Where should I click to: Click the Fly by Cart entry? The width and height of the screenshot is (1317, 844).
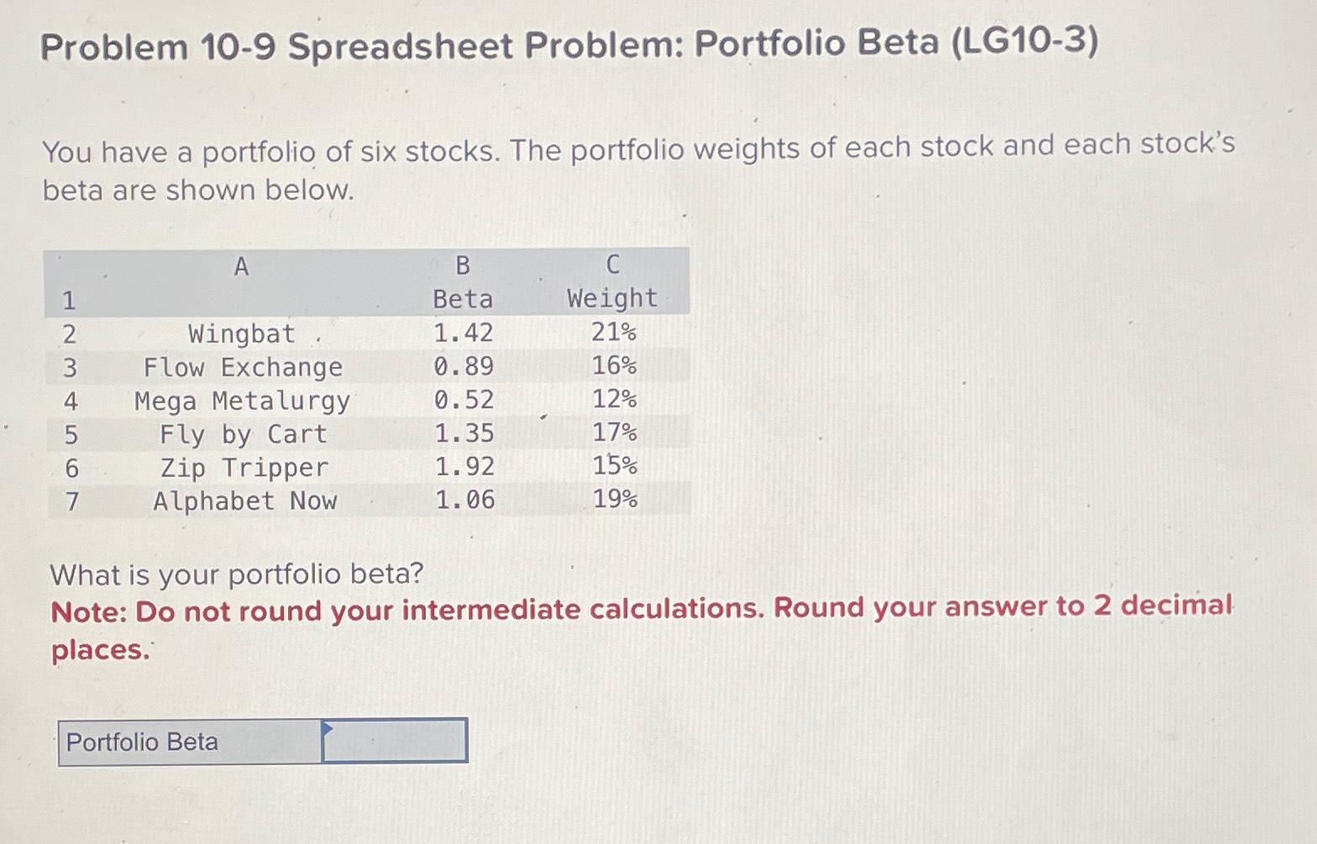click(x=243, y=434)
